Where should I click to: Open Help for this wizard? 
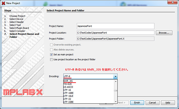168,103
